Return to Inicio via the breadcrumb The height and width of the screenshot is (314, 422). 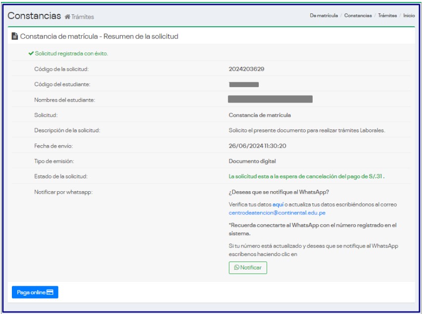click(409, 16)
